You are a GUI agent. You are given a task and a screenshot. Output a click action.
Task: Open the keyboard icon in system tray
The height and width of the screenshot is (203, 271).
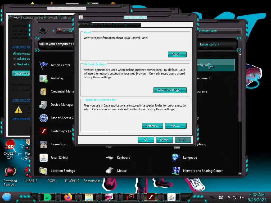point(221,197)
